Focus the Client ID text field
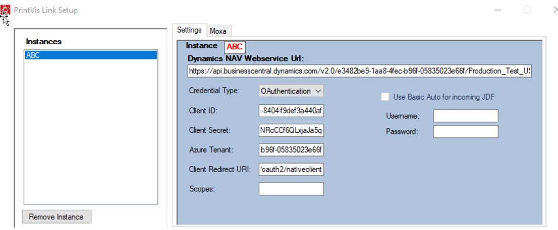 pos(291,111)
